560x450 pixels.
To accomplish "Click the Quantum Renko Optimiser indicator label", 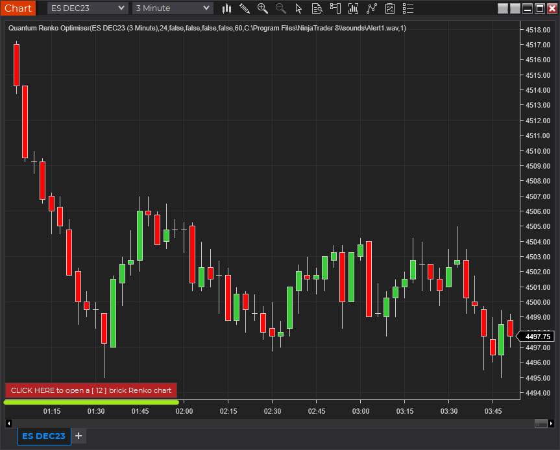I will pyautogui.click(x=207, y=28).
